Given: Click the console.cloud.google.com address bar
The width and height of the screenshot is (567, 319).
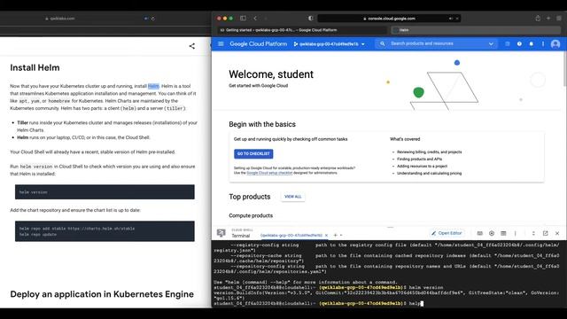Looking at the screenshot, I should tap(389, 19).
